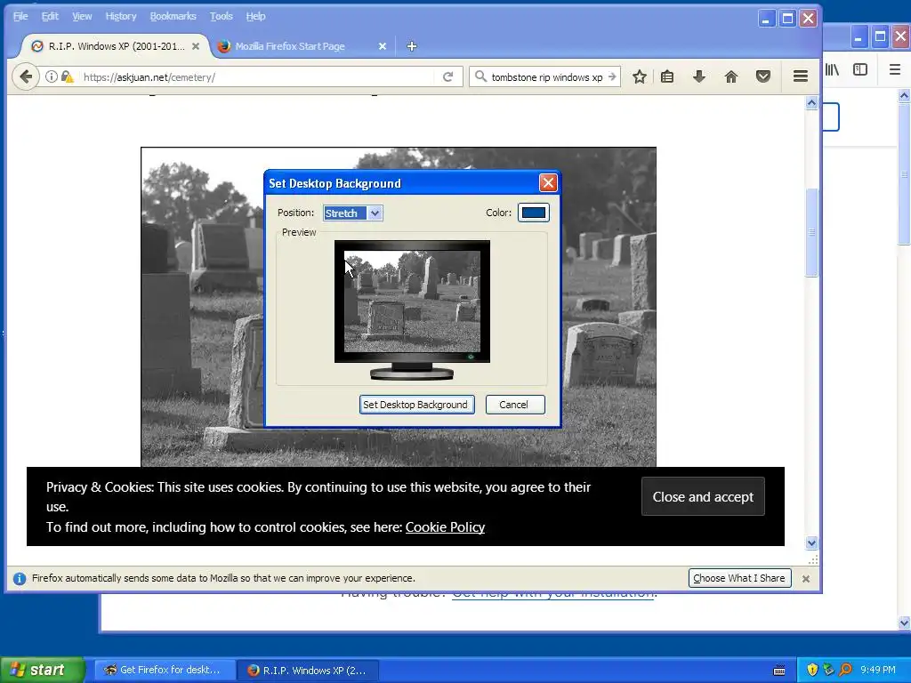Screen dimensions: 911x683
Task: Click the info icon in notification bar
Action: click(20, 578)
